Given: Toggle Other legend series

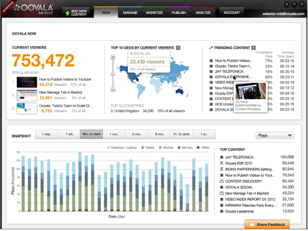Looking at the screenshot, I should click(x=203, y=147).
